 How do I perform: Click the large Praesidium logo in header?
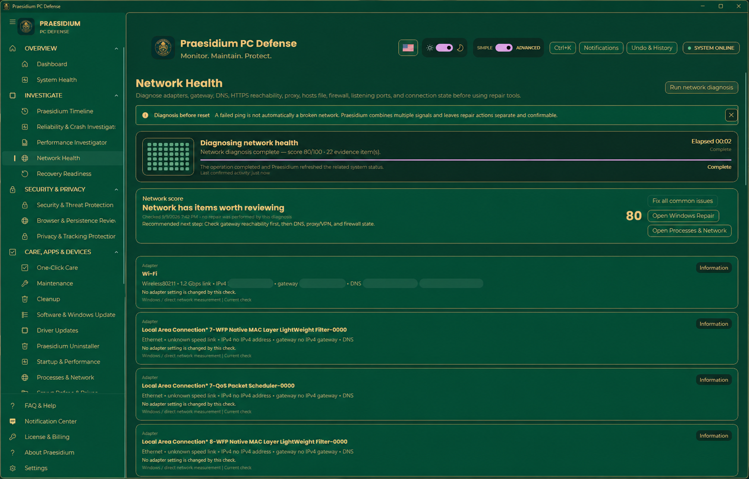163,48
